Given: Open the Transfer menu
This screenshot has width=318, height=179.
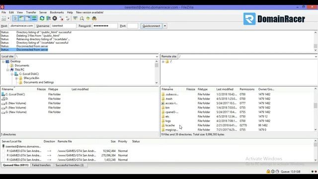Looking at the screenshot, I should [x=31, y=12].
